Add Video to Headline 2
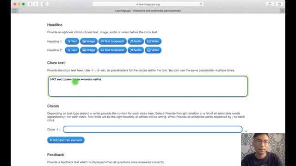The image size is (296, 166). [153, 50]
